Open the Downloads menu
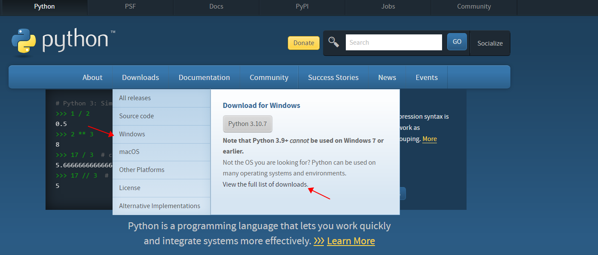598x255 pixels. click(x=140, y=77)
